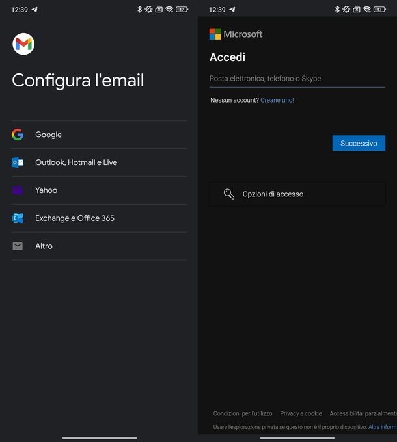Tap the Outlook envelope icon
Screen dimensions: 397x442
pyautogui.click(x=18, y=162)
